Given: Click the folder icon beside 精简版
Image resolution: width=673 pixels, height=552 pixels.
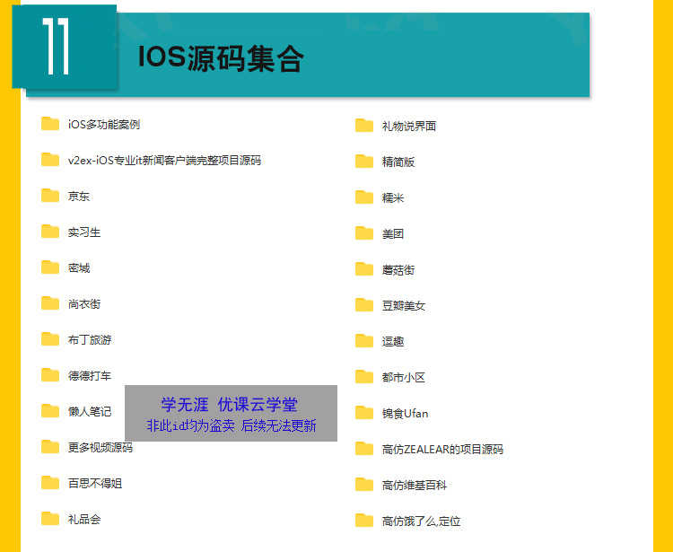Looking at the screenshot, I should click(x=364, y=162).
